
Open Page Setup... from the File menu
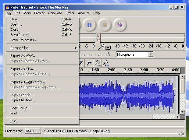point(42,108)
